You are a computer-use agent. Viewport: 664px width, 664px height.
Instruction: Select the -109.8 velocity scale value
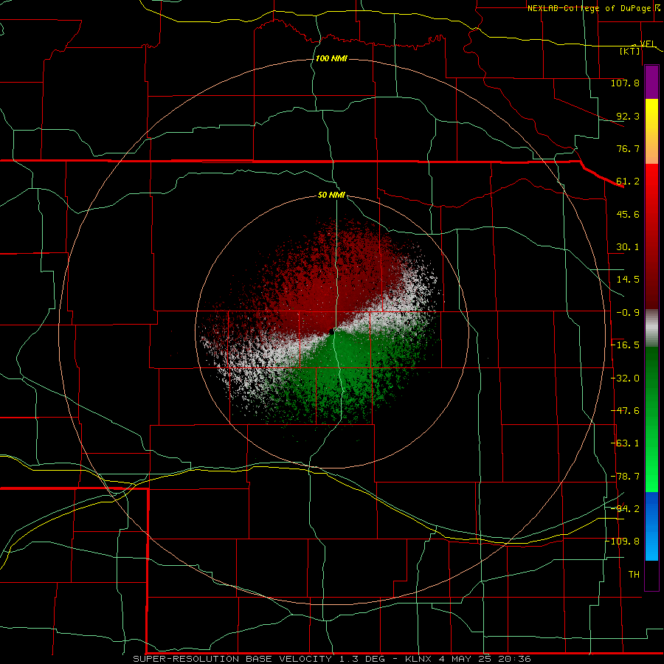tap(623, 542)
